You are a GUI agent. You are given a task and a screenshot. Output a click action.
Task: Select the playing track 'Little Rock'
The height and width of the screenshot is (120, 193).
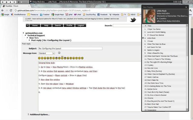[164, 38]
